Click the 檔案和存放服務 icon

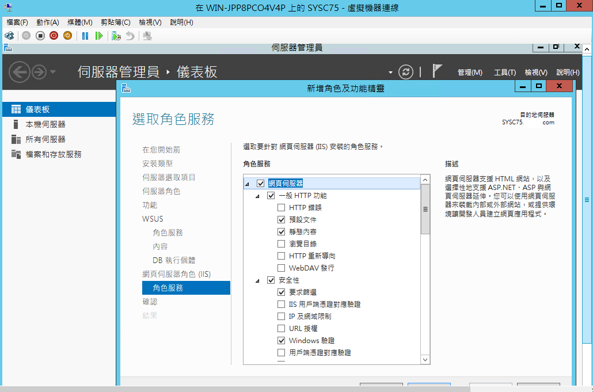[x=16, y=154]
